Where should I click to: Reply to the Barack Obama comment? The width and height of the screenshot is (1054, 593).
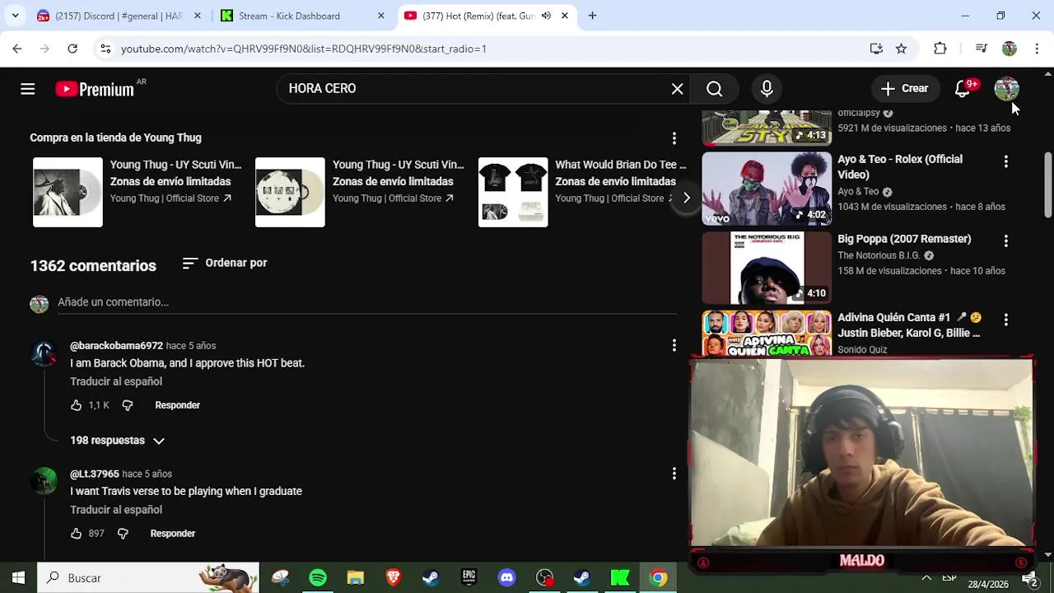[x=177, y=405]
